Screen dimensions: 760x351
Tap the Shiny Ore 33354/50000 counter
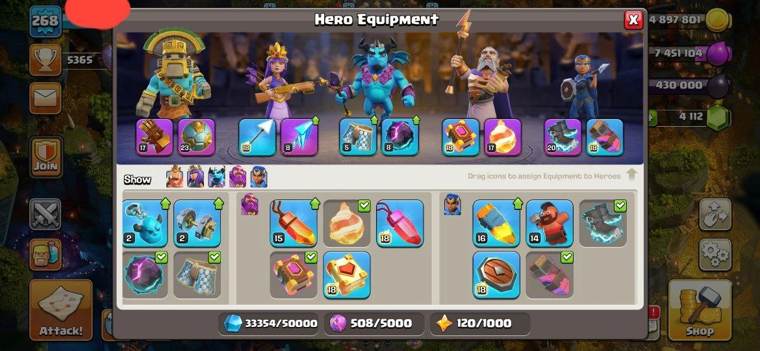coord(270,323)
